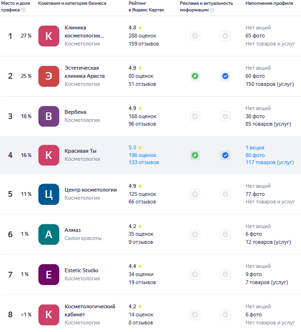
Task: Click the '168 оценок' text for Вербена
Action: 143,116
